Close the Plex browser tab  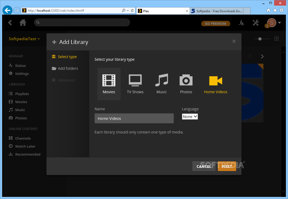tap(187, 11)
